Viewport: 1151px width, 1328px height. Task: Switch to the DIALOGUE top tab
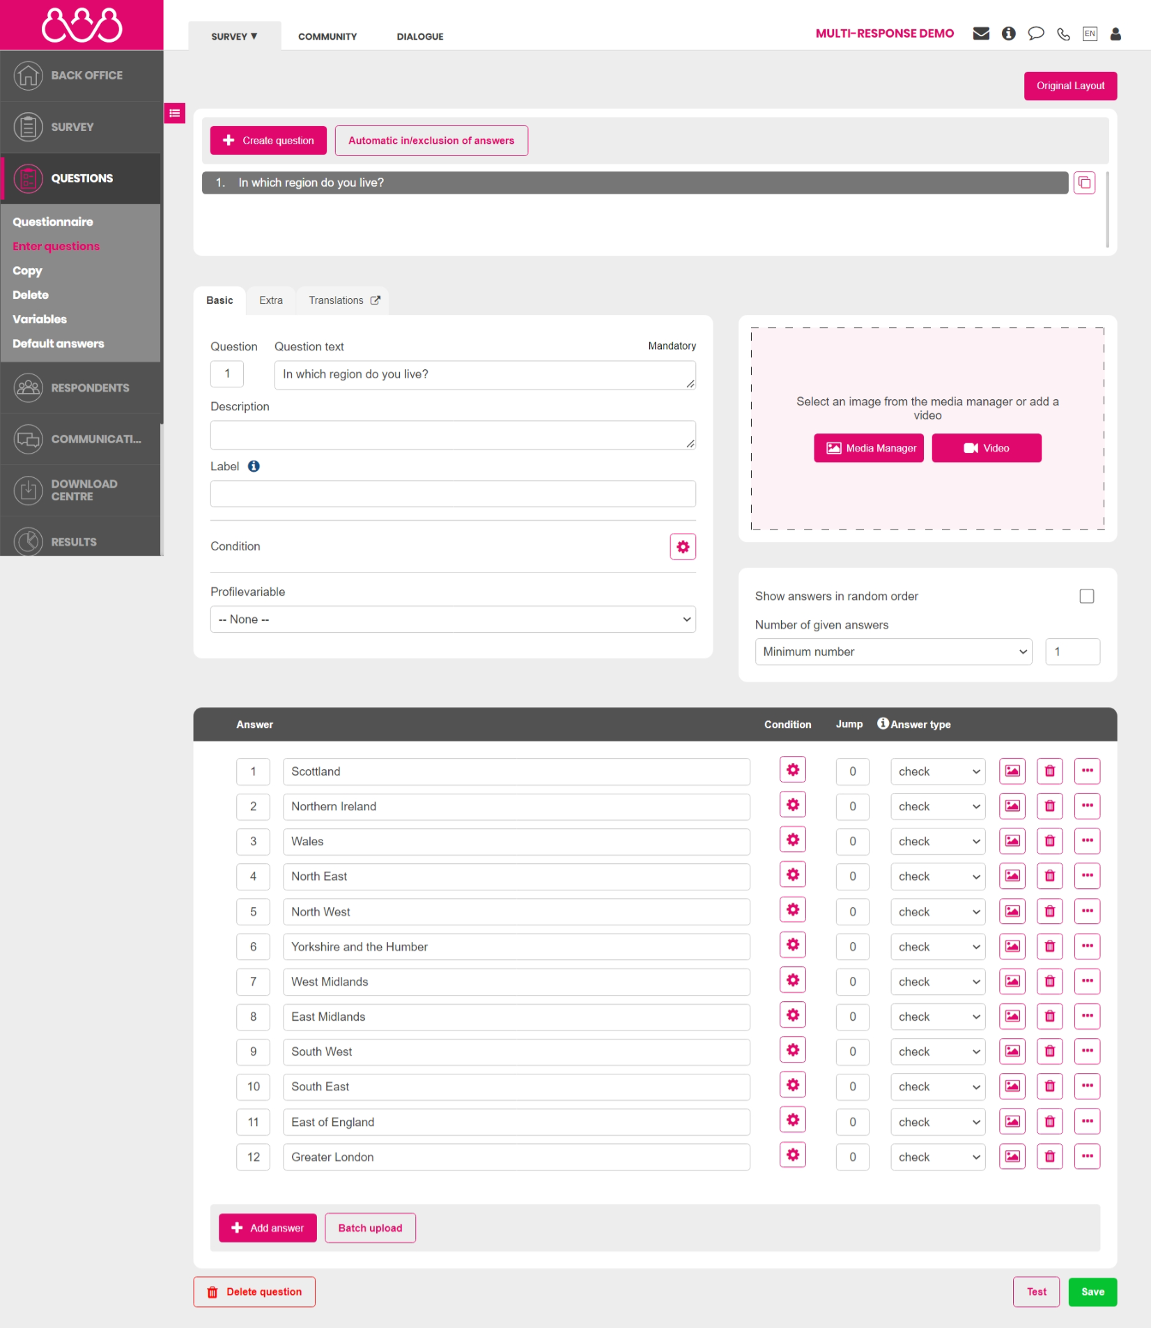point(420,36)
